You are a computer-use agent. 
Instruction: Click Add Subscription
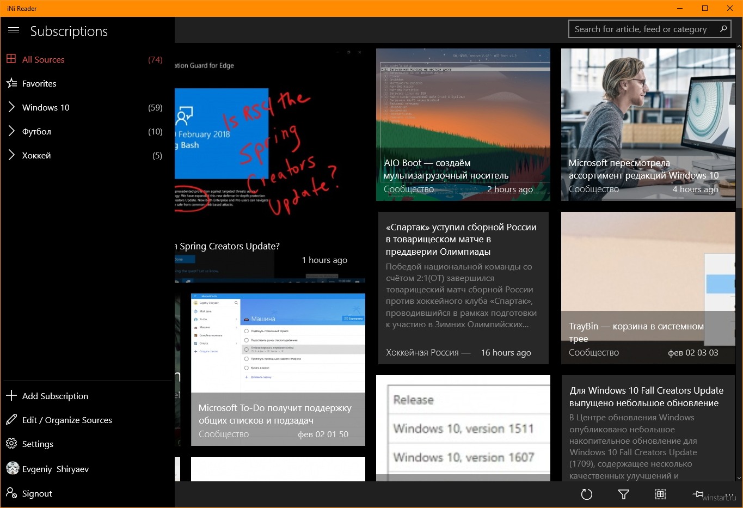point(87,396)
